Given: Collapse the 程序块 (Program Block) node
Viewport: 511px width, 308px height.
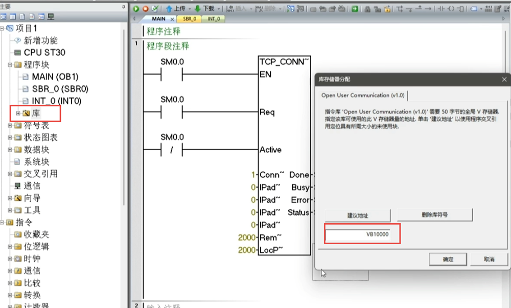Looking at the screenshot, I should pos(11,65).
